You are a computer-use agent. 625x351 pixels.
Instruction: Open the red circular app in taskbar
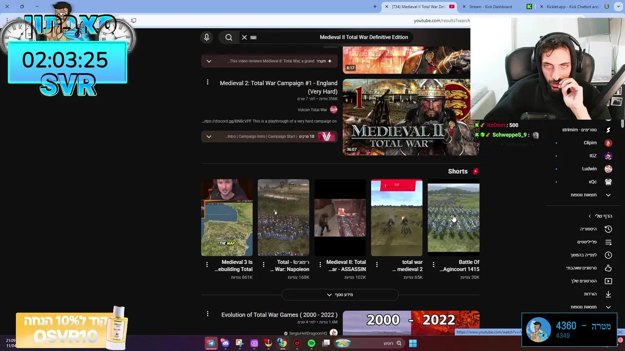click(x=297, y=343)
